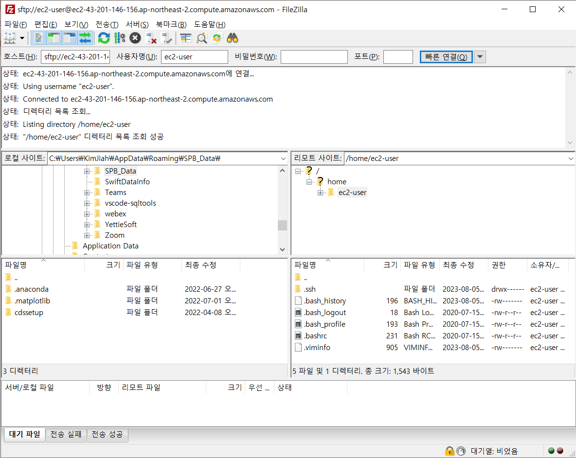This screenshot has height=458, width=576.
Task: Sort local files by 크기 column
Action: click(x=104, y=265)
